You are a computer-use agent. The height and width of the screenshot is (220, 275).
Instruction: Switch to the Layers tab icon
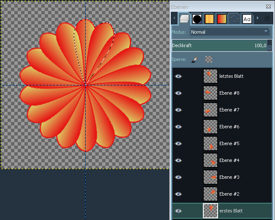click(184, 19)
